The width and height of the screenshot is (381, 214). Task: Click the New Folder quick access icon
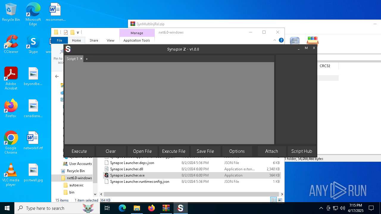pos(72,32)
